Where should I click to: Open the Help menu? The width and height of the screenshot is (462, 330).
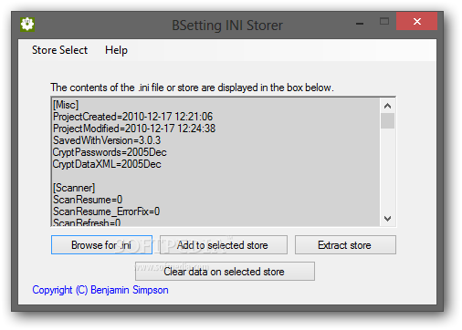click(x=116, y=50)
